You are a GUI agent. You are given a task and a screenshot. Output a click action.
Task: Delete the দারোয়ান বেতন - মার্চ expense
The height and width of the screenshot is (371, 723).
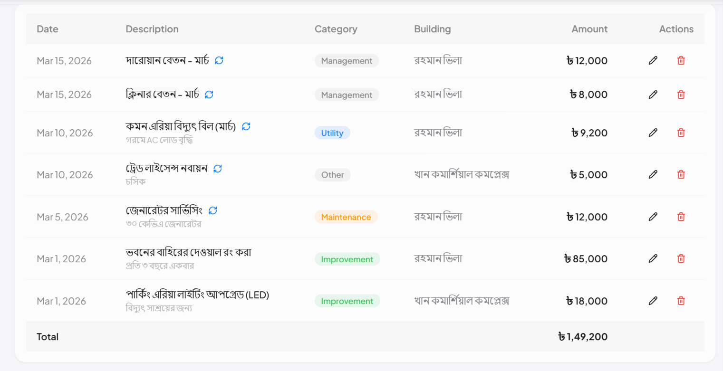(681, 60)
